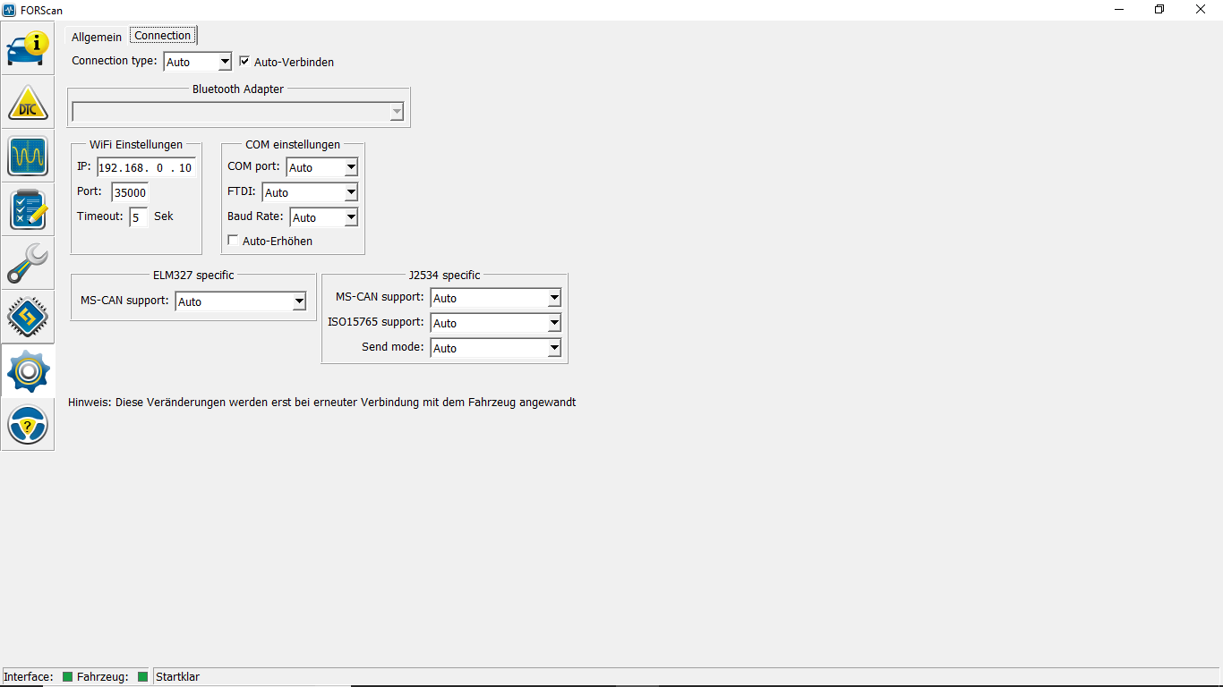This screenshot has width=1223, height=687.
Task: Switch to the Allgemein tab
Action: pyautogui.click(x=97, y=37)
